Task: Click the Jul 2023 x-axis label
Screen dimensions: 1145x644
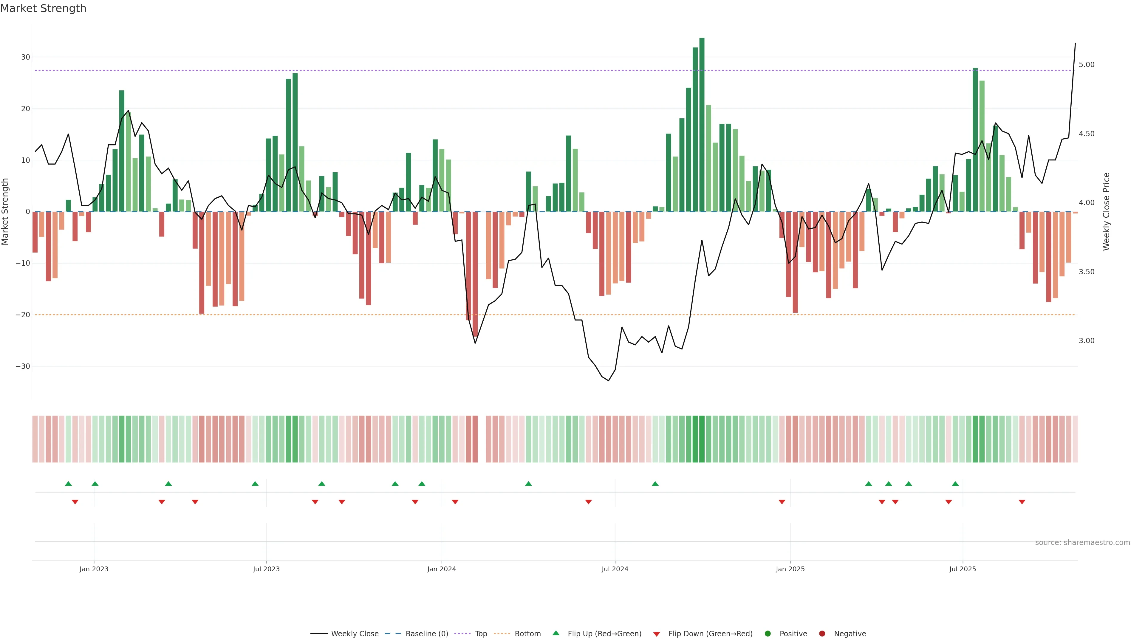Action: [266, 569]
